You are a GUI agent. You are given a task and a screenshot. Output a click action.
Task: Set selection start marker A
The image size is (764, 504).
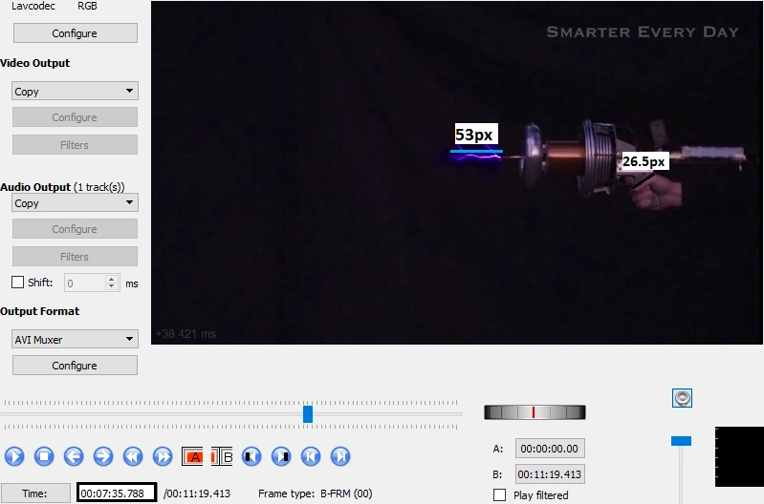(192, 456)
